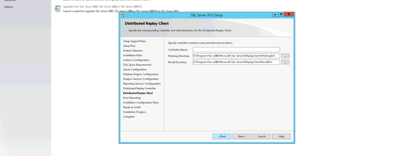Select the Distributed Replay Controller step
Image resolution: width=413 pixels, height=156 pixels.
coord(140,88)
